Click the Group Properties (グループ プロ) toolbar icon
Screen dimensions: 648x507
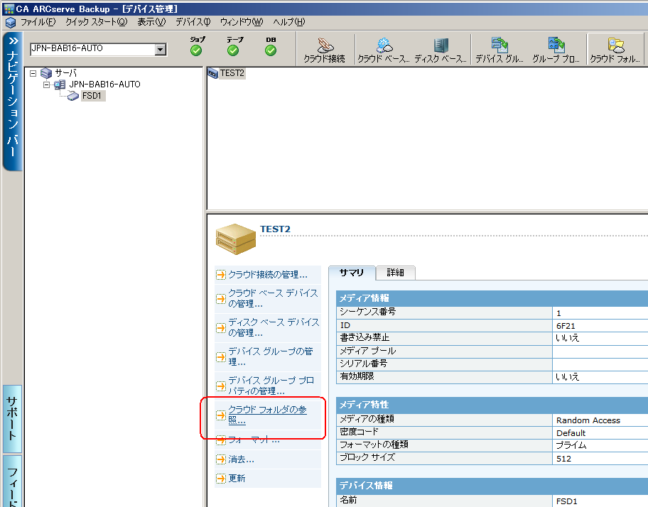pyautogui.click(x=556, y=45)
